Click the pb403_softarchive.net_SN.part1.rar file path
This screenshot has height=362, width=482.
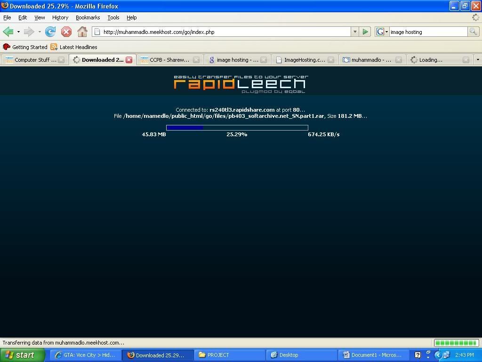click(x=224, y=116)
